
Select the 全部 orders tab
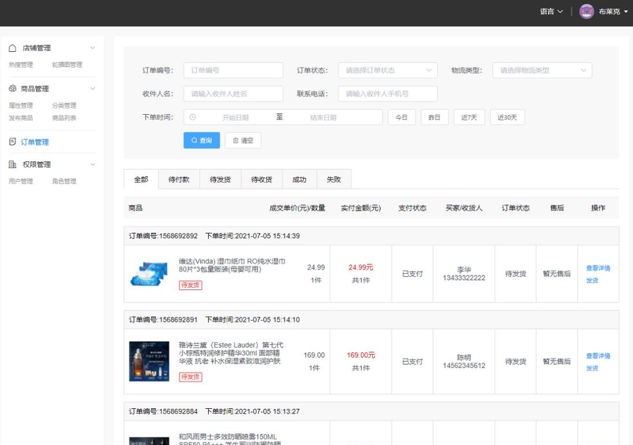[x=141, y=179]
